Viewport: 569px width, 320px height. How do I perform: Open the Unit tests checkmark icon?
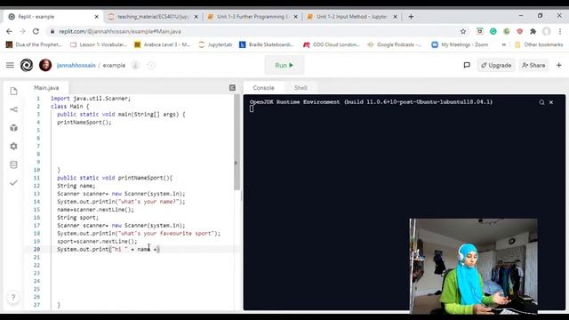tap(13, 182)
